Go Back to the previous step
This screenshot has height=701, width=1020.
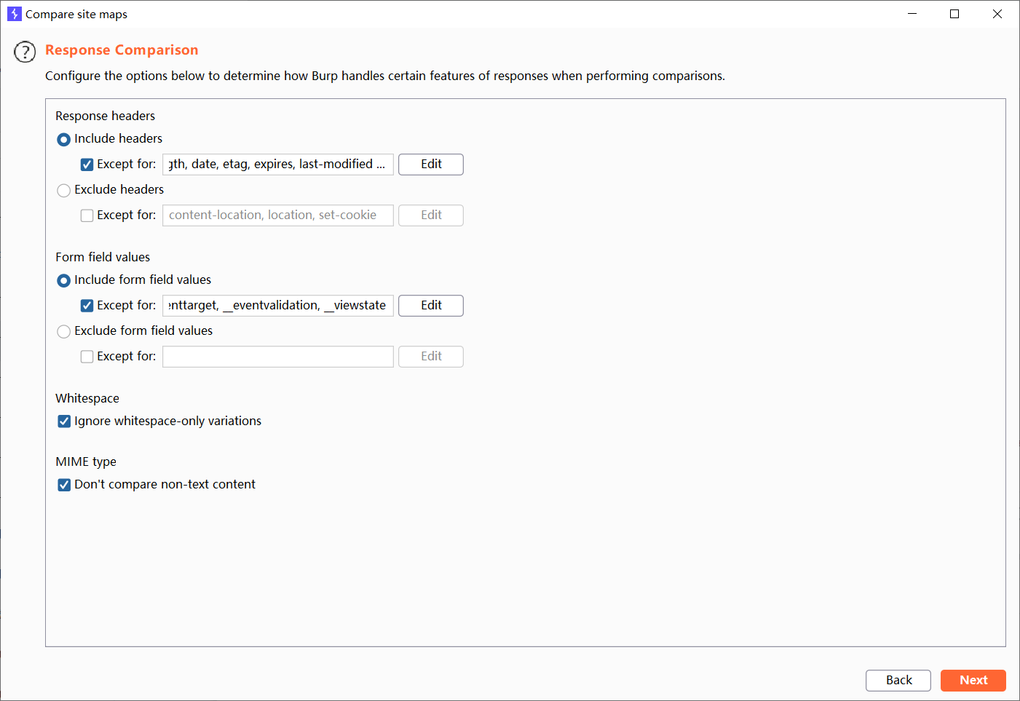click(898, 681)
